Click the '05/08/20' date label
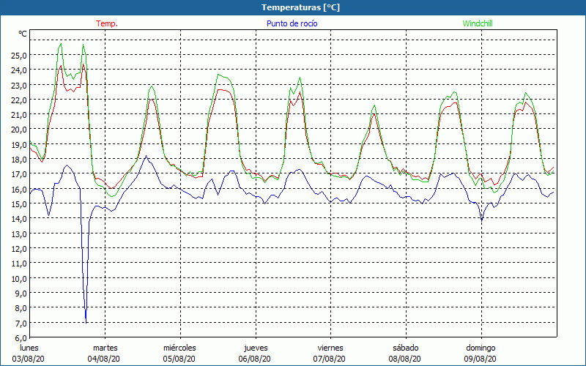586x366 pixels. point(179,359)
